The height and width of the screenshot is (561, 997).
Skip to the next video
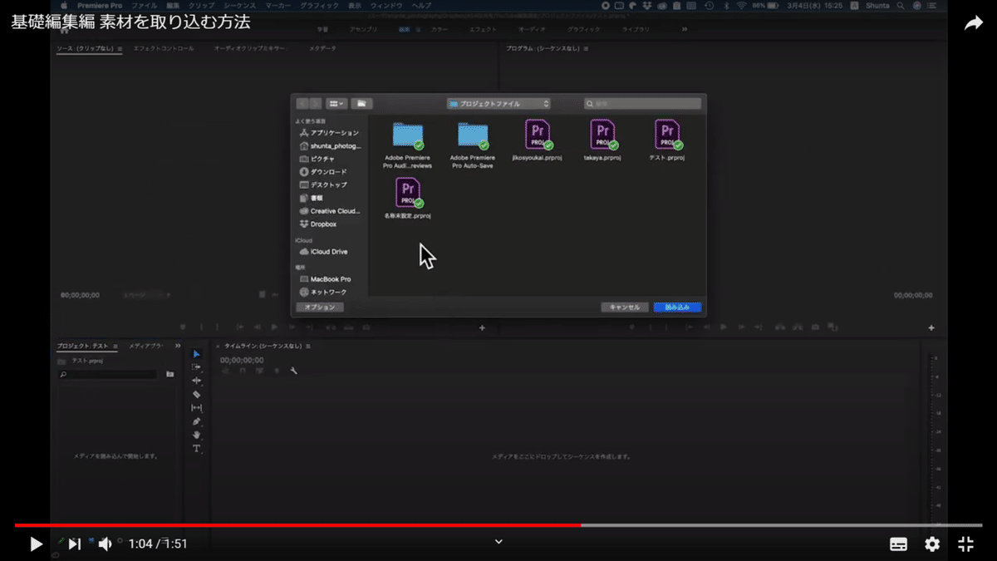coord(74,544)
